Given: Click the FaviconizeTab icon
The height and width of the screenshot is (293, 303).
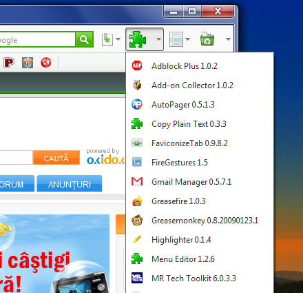Looking at the screenshot, I should [137, 143].
